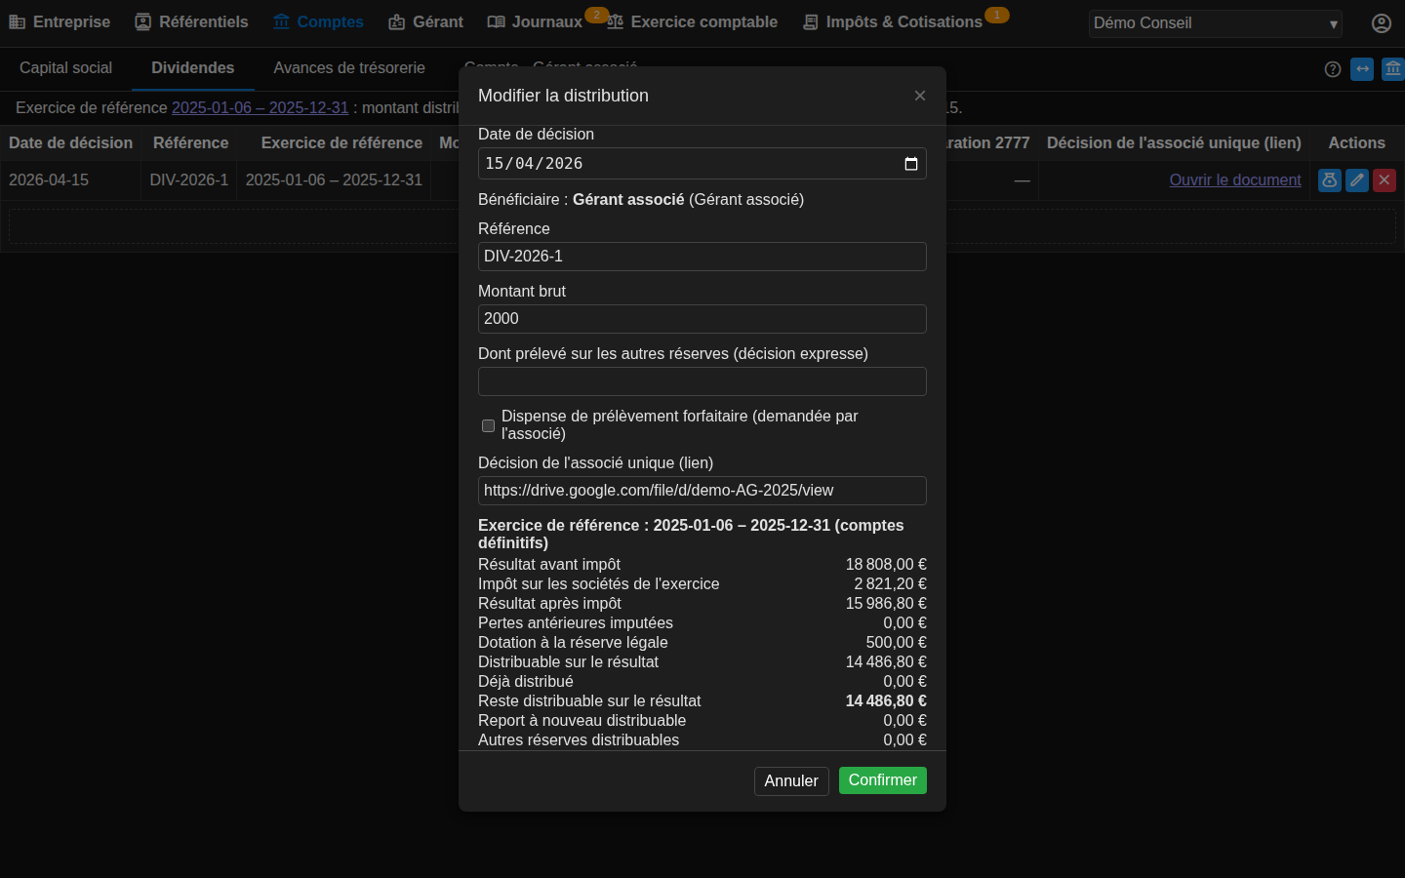
Task: Follow the 2025-01-06 – 2025-12-31 exercice link
Action: pos(260,108)
